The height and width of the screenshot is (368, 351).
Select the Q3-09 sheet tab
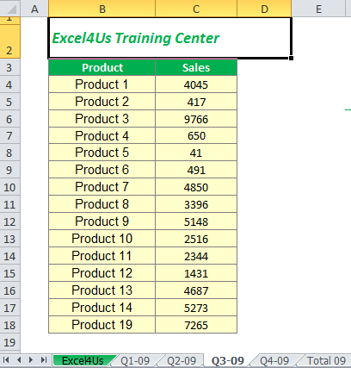point(228,360)
